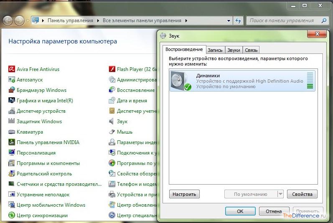Click the Настроить button
This screenshot has width=333, height=223.
(184, 194)
